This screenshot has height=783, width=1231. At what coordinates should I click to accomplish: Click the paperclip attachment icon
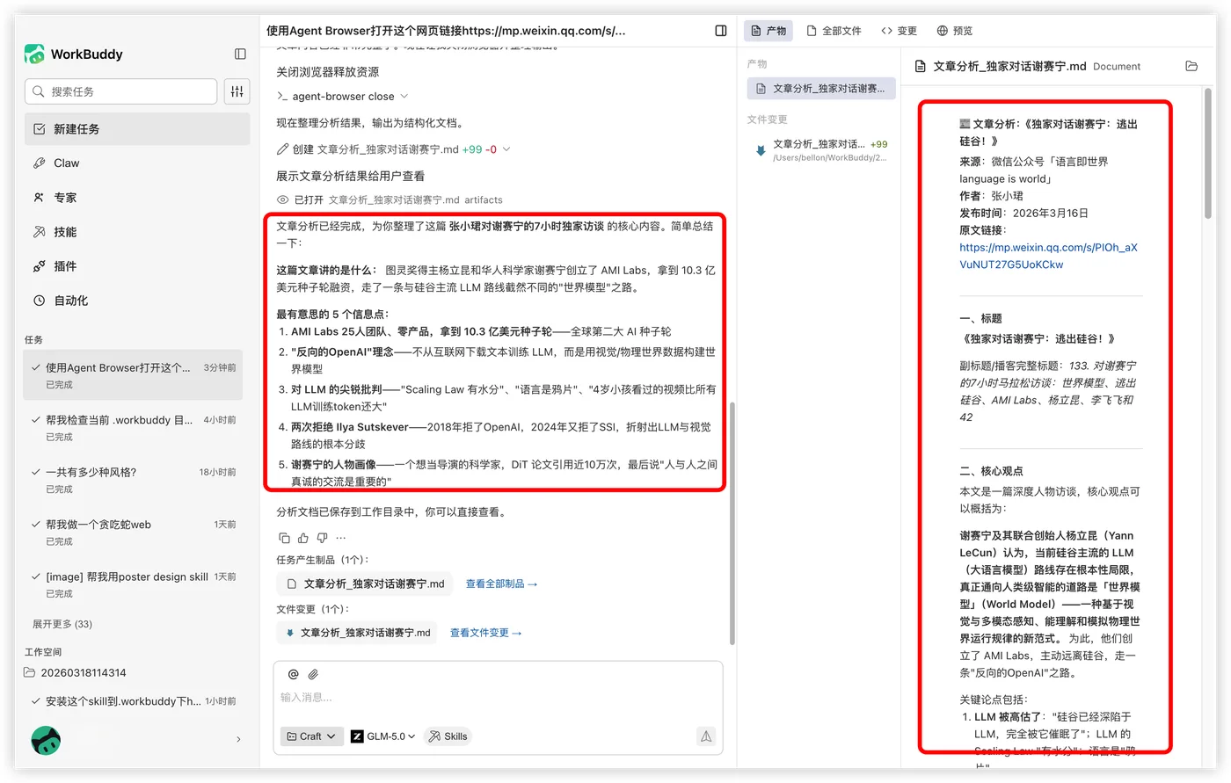[313, 674]
